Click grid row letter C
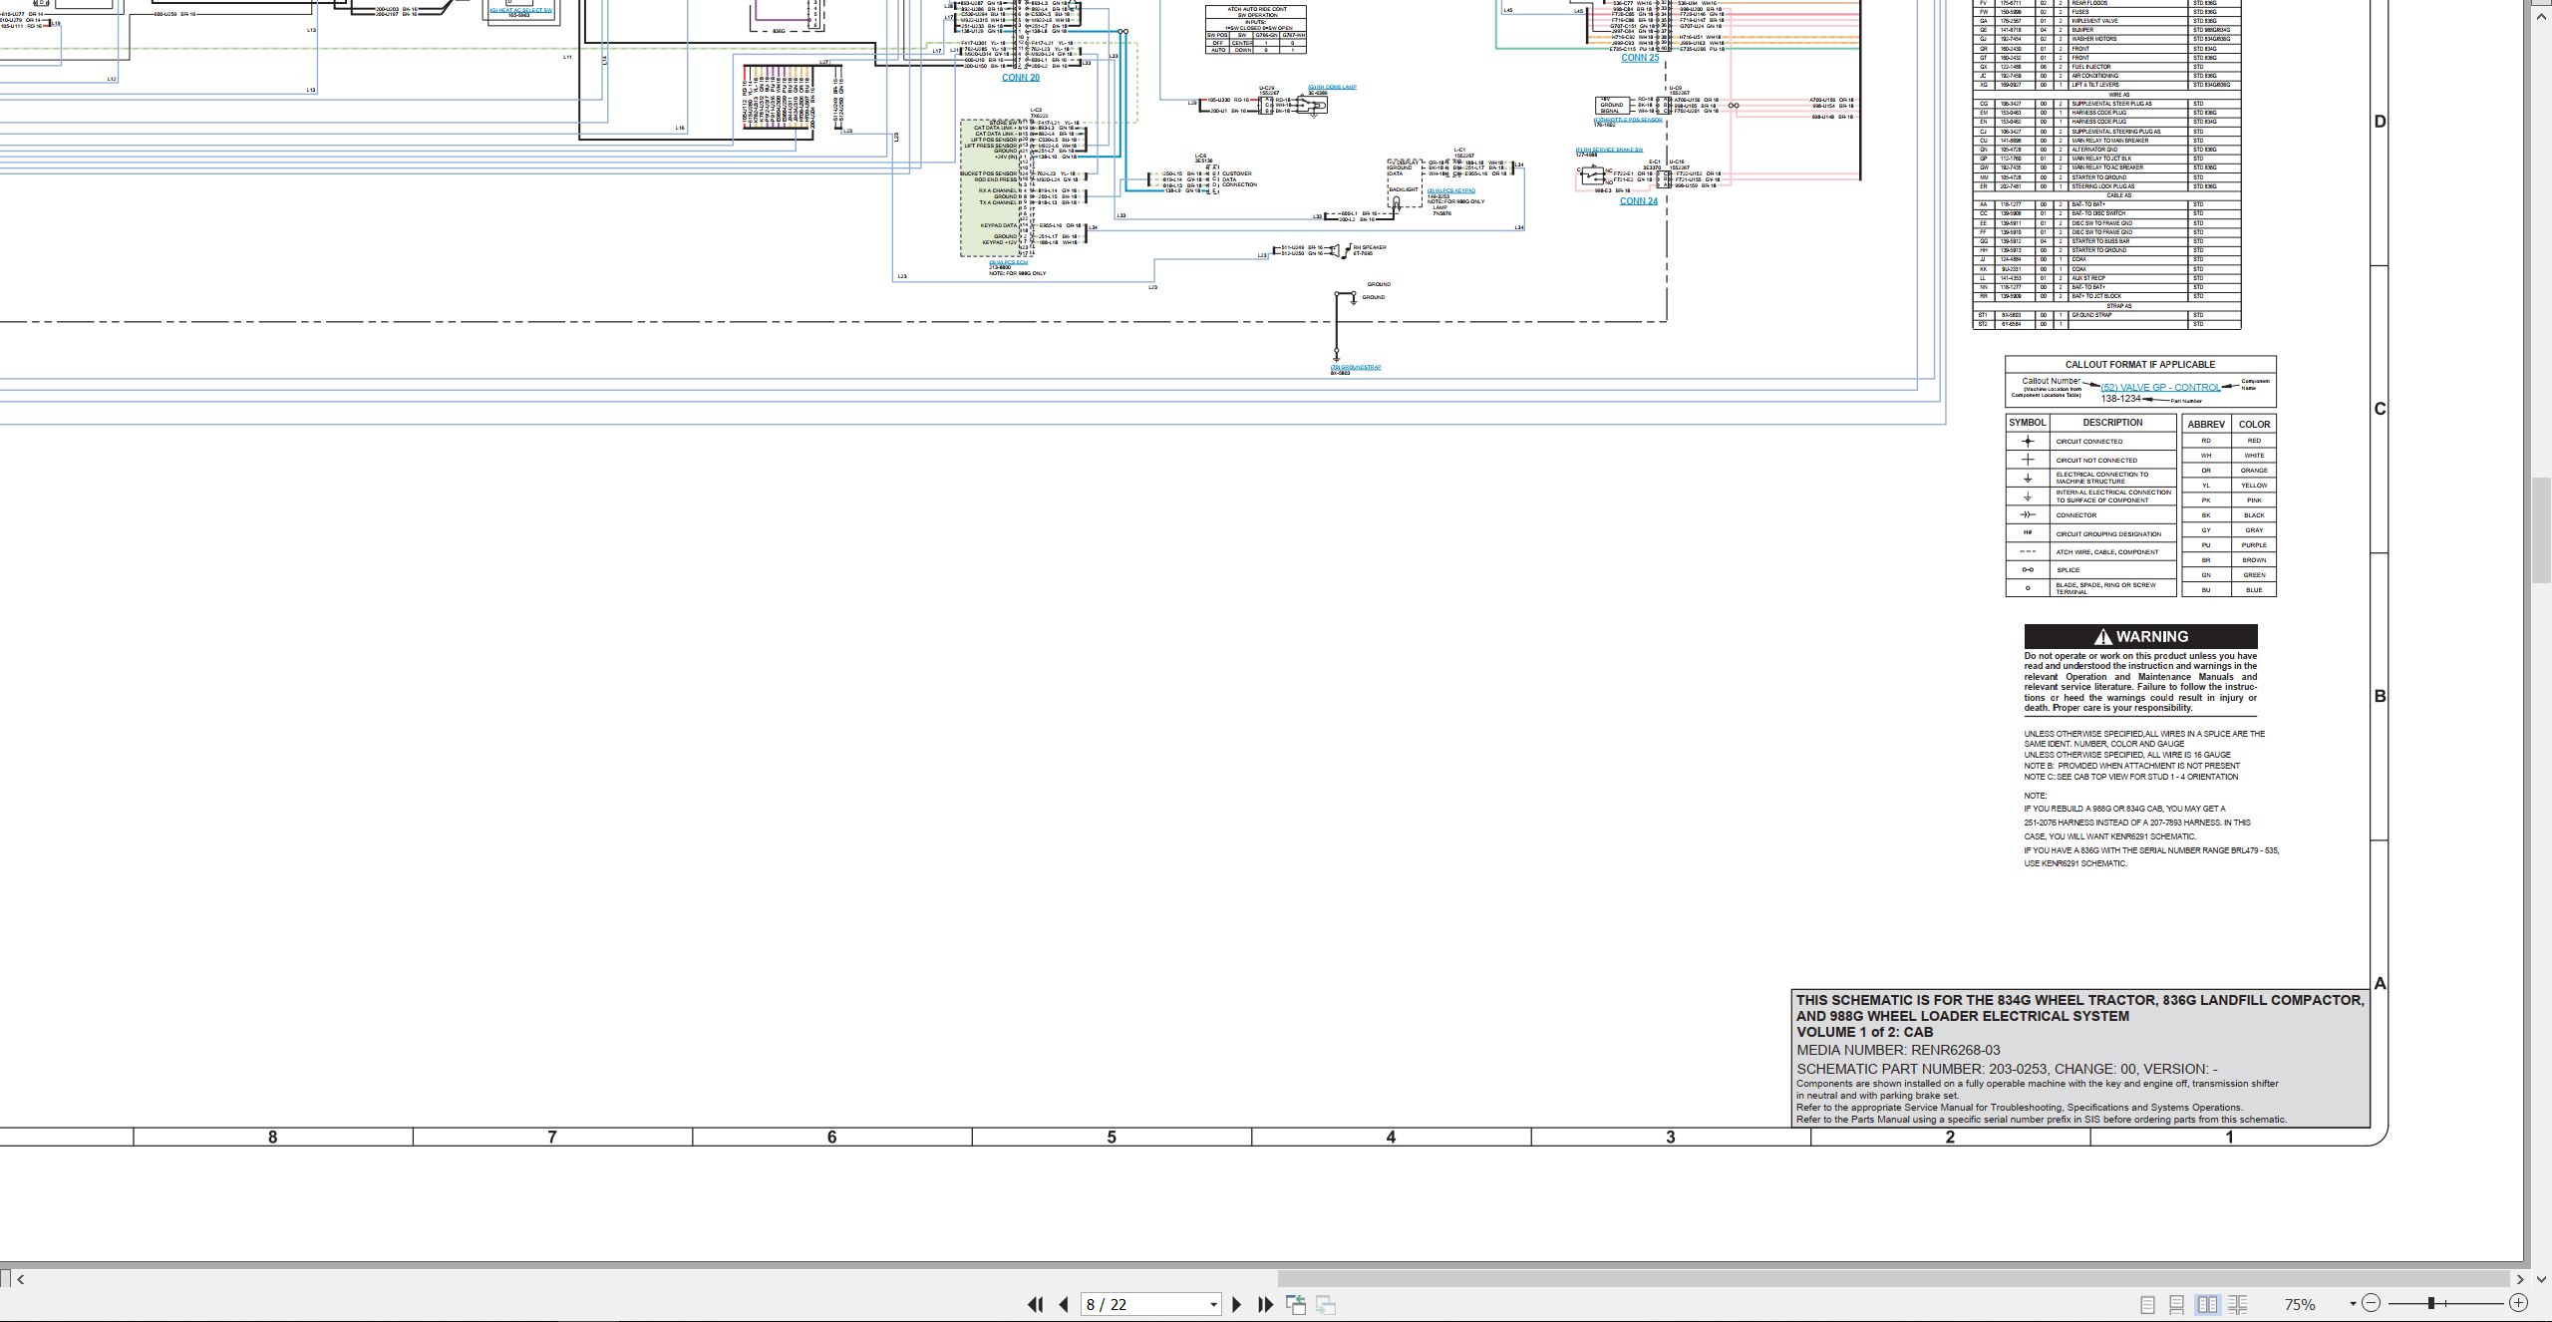 (x=2380, y=409)
